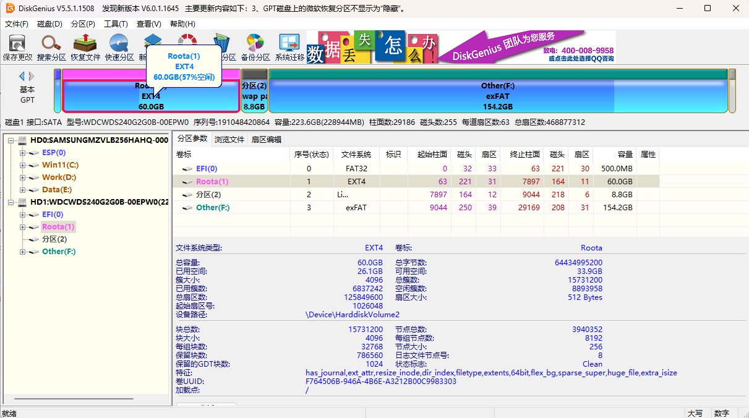Image resolution: width=749 pixels, height=418 pixels.
Task: Open the 磁盘(D) menu
Action: point(49,24)
